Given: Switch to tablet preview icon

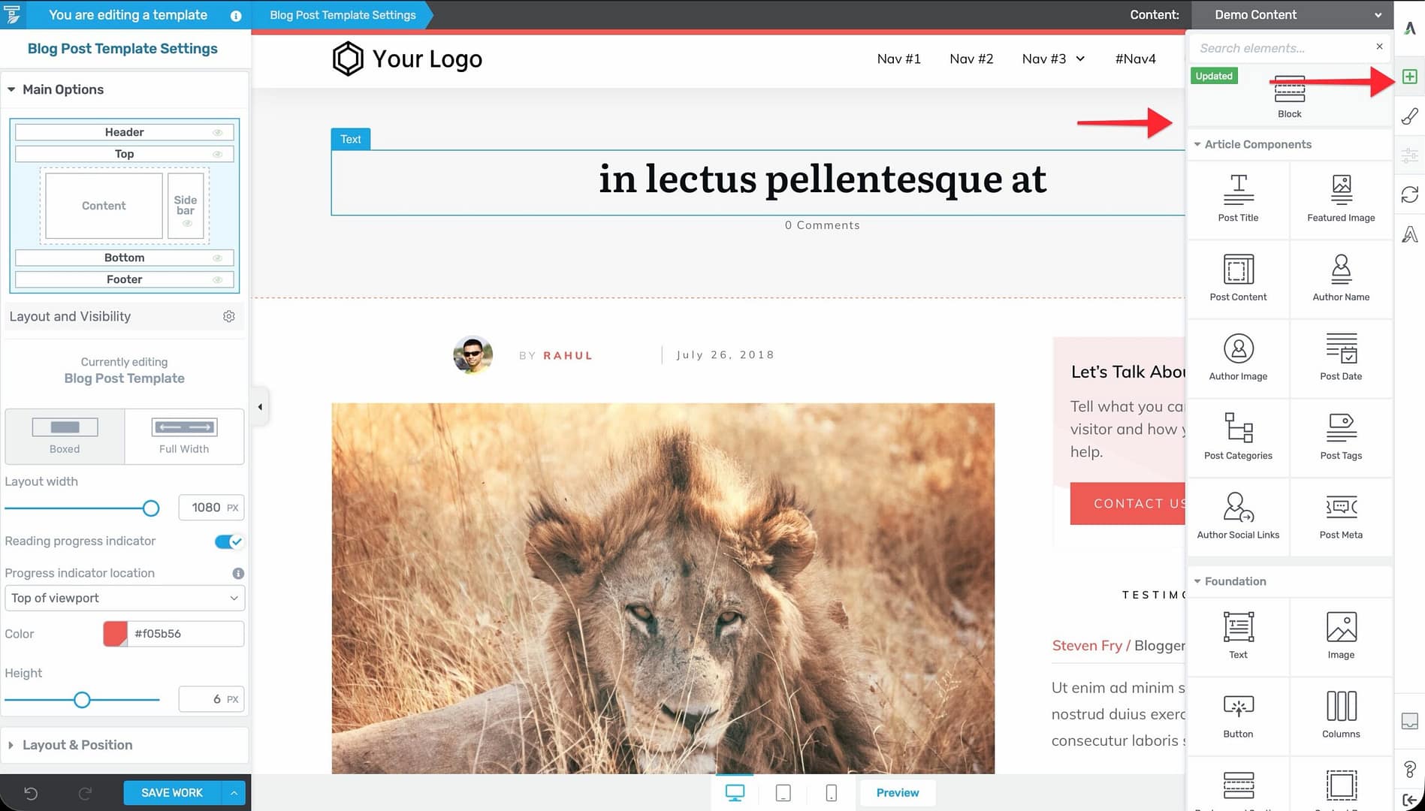Looking at the screenshot, I should (x=783, y=793).
